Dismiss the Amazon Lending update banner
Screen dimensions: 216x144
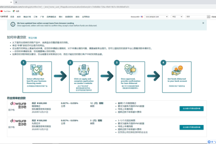point(203,23)
